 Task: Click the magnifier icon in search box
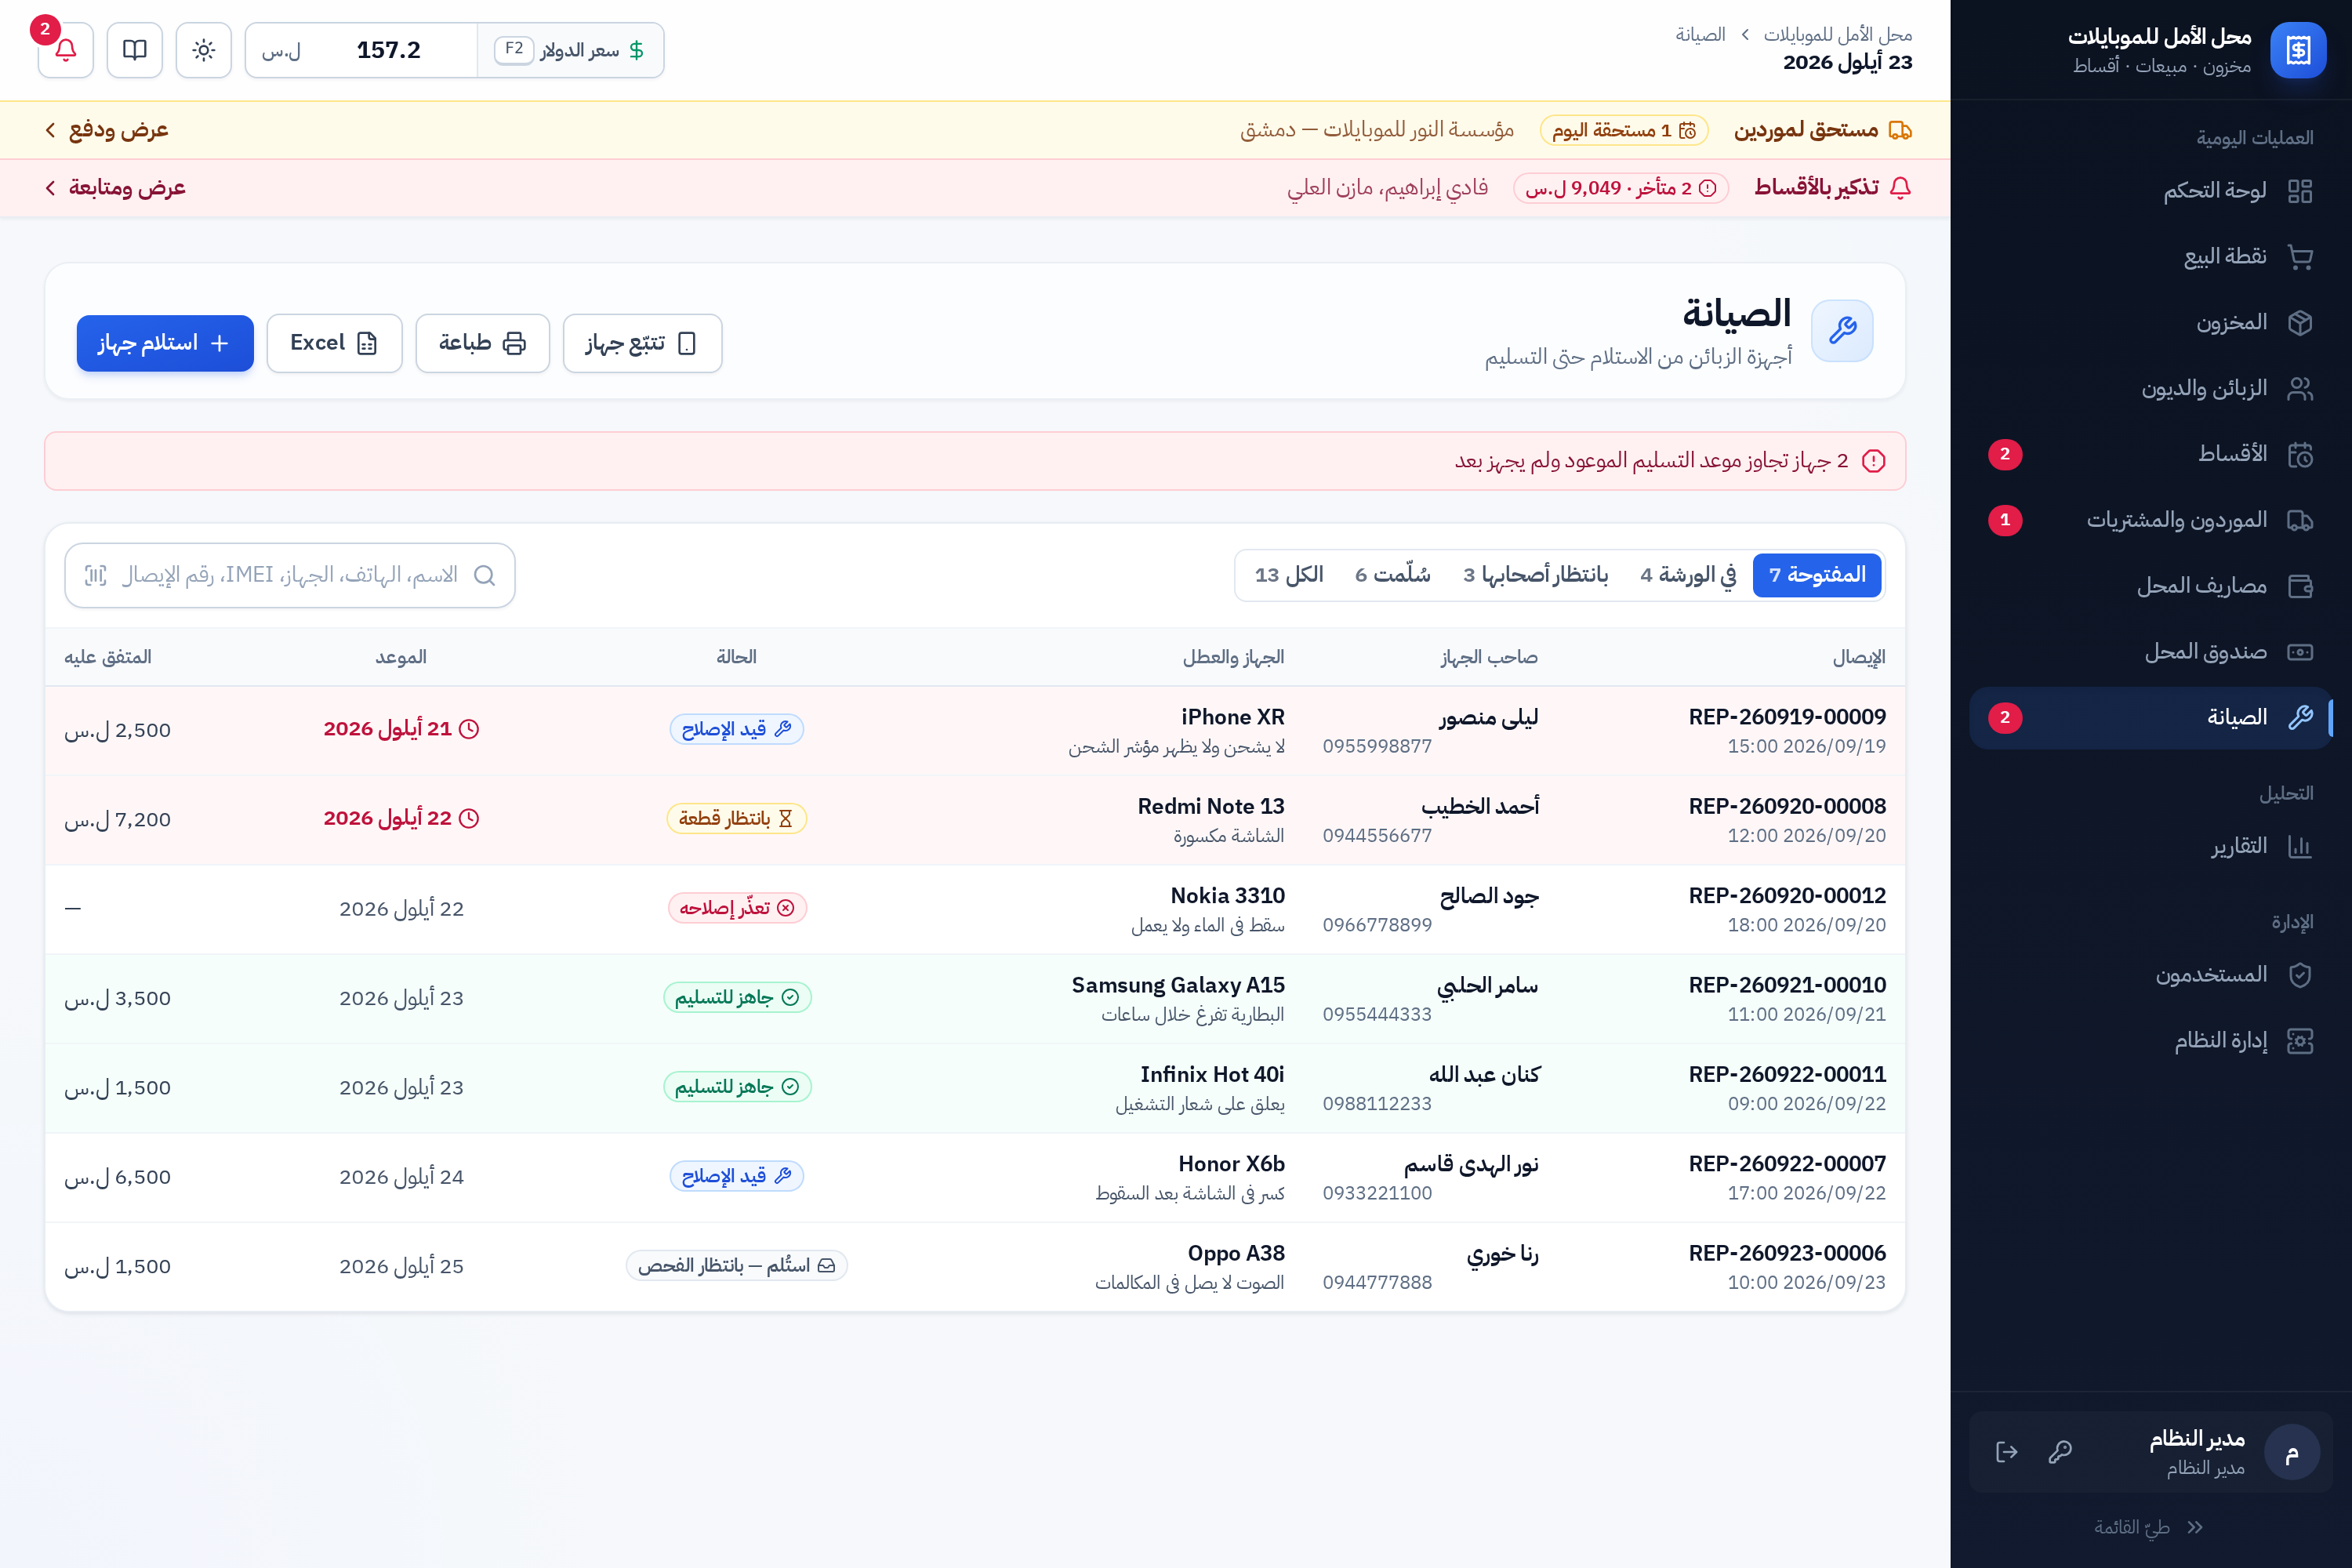[x=484, y=575]
